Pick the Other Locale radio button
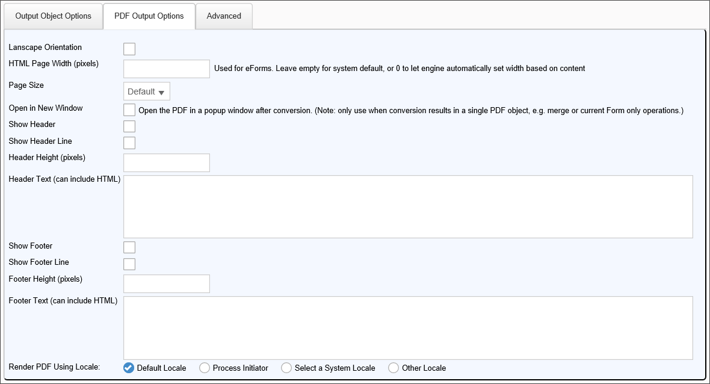This screenshot has height=384, width=710. (394, 368)
